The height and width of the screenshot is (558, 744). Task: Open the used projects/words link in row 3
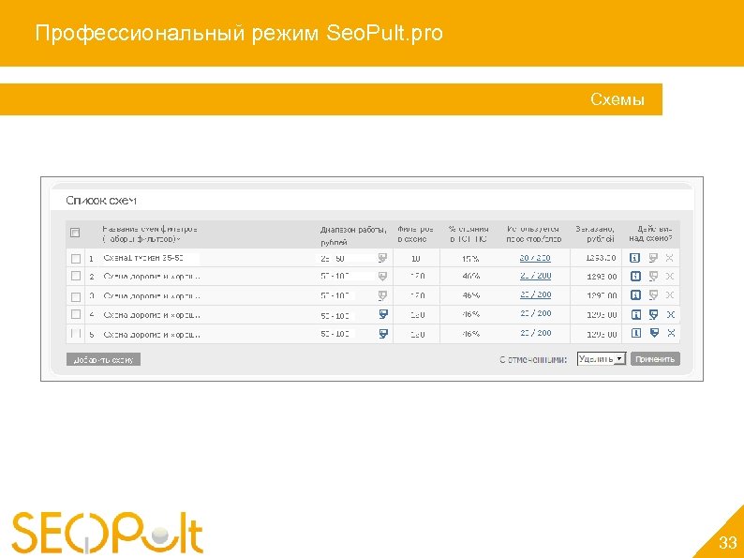(x=535, y=294)
